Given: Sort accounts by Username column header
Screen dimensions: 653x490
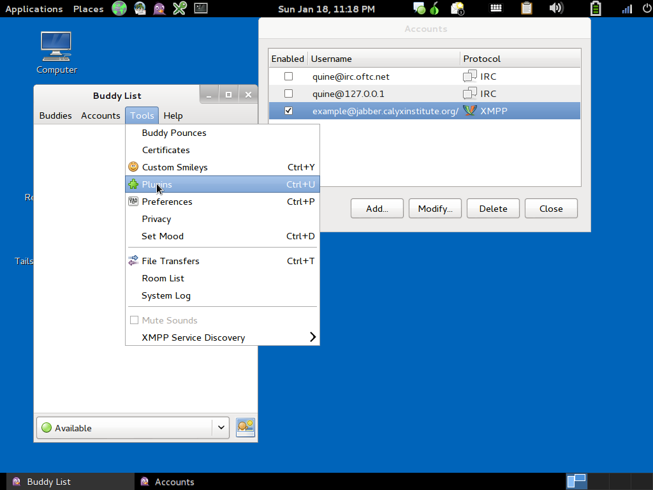Looking at the screenshot, I should coord(383,59).
